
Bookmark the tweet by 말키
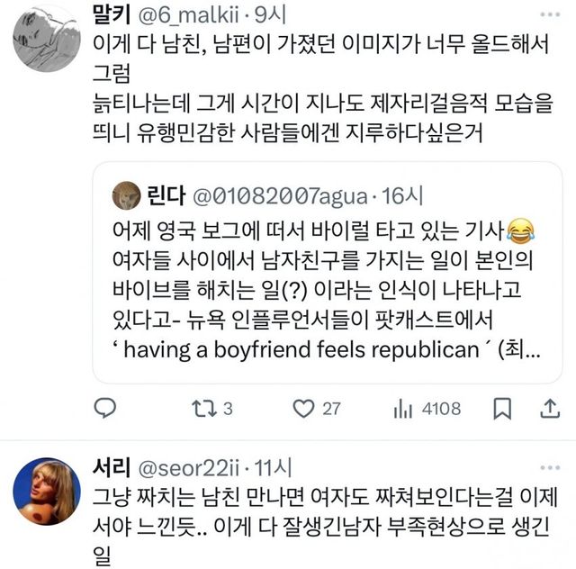503,409
